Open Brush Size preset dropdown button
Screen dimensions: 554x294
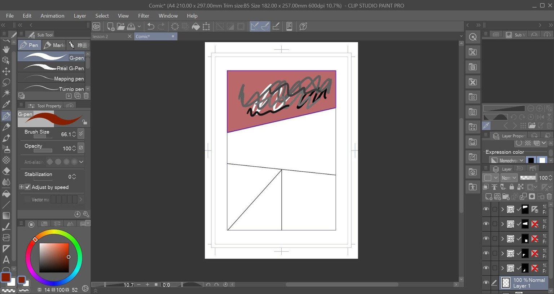(81, 134)
